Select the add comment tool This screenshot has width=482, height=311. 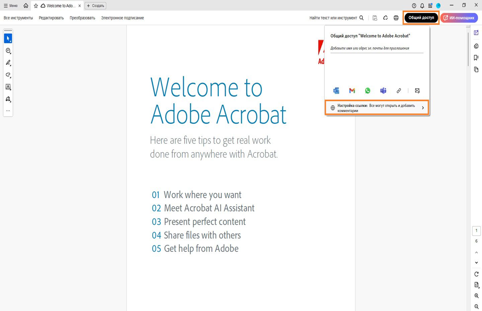point(8,51)
